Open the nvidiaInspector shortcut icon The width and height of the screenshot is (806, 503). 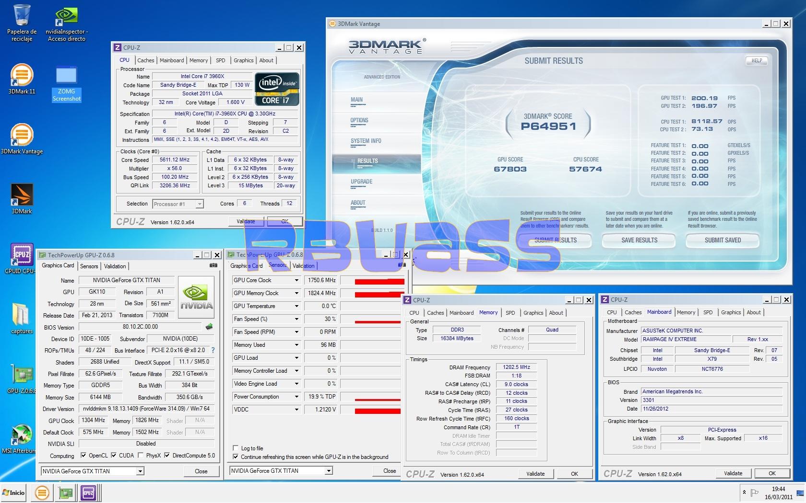tap(67, 24)
